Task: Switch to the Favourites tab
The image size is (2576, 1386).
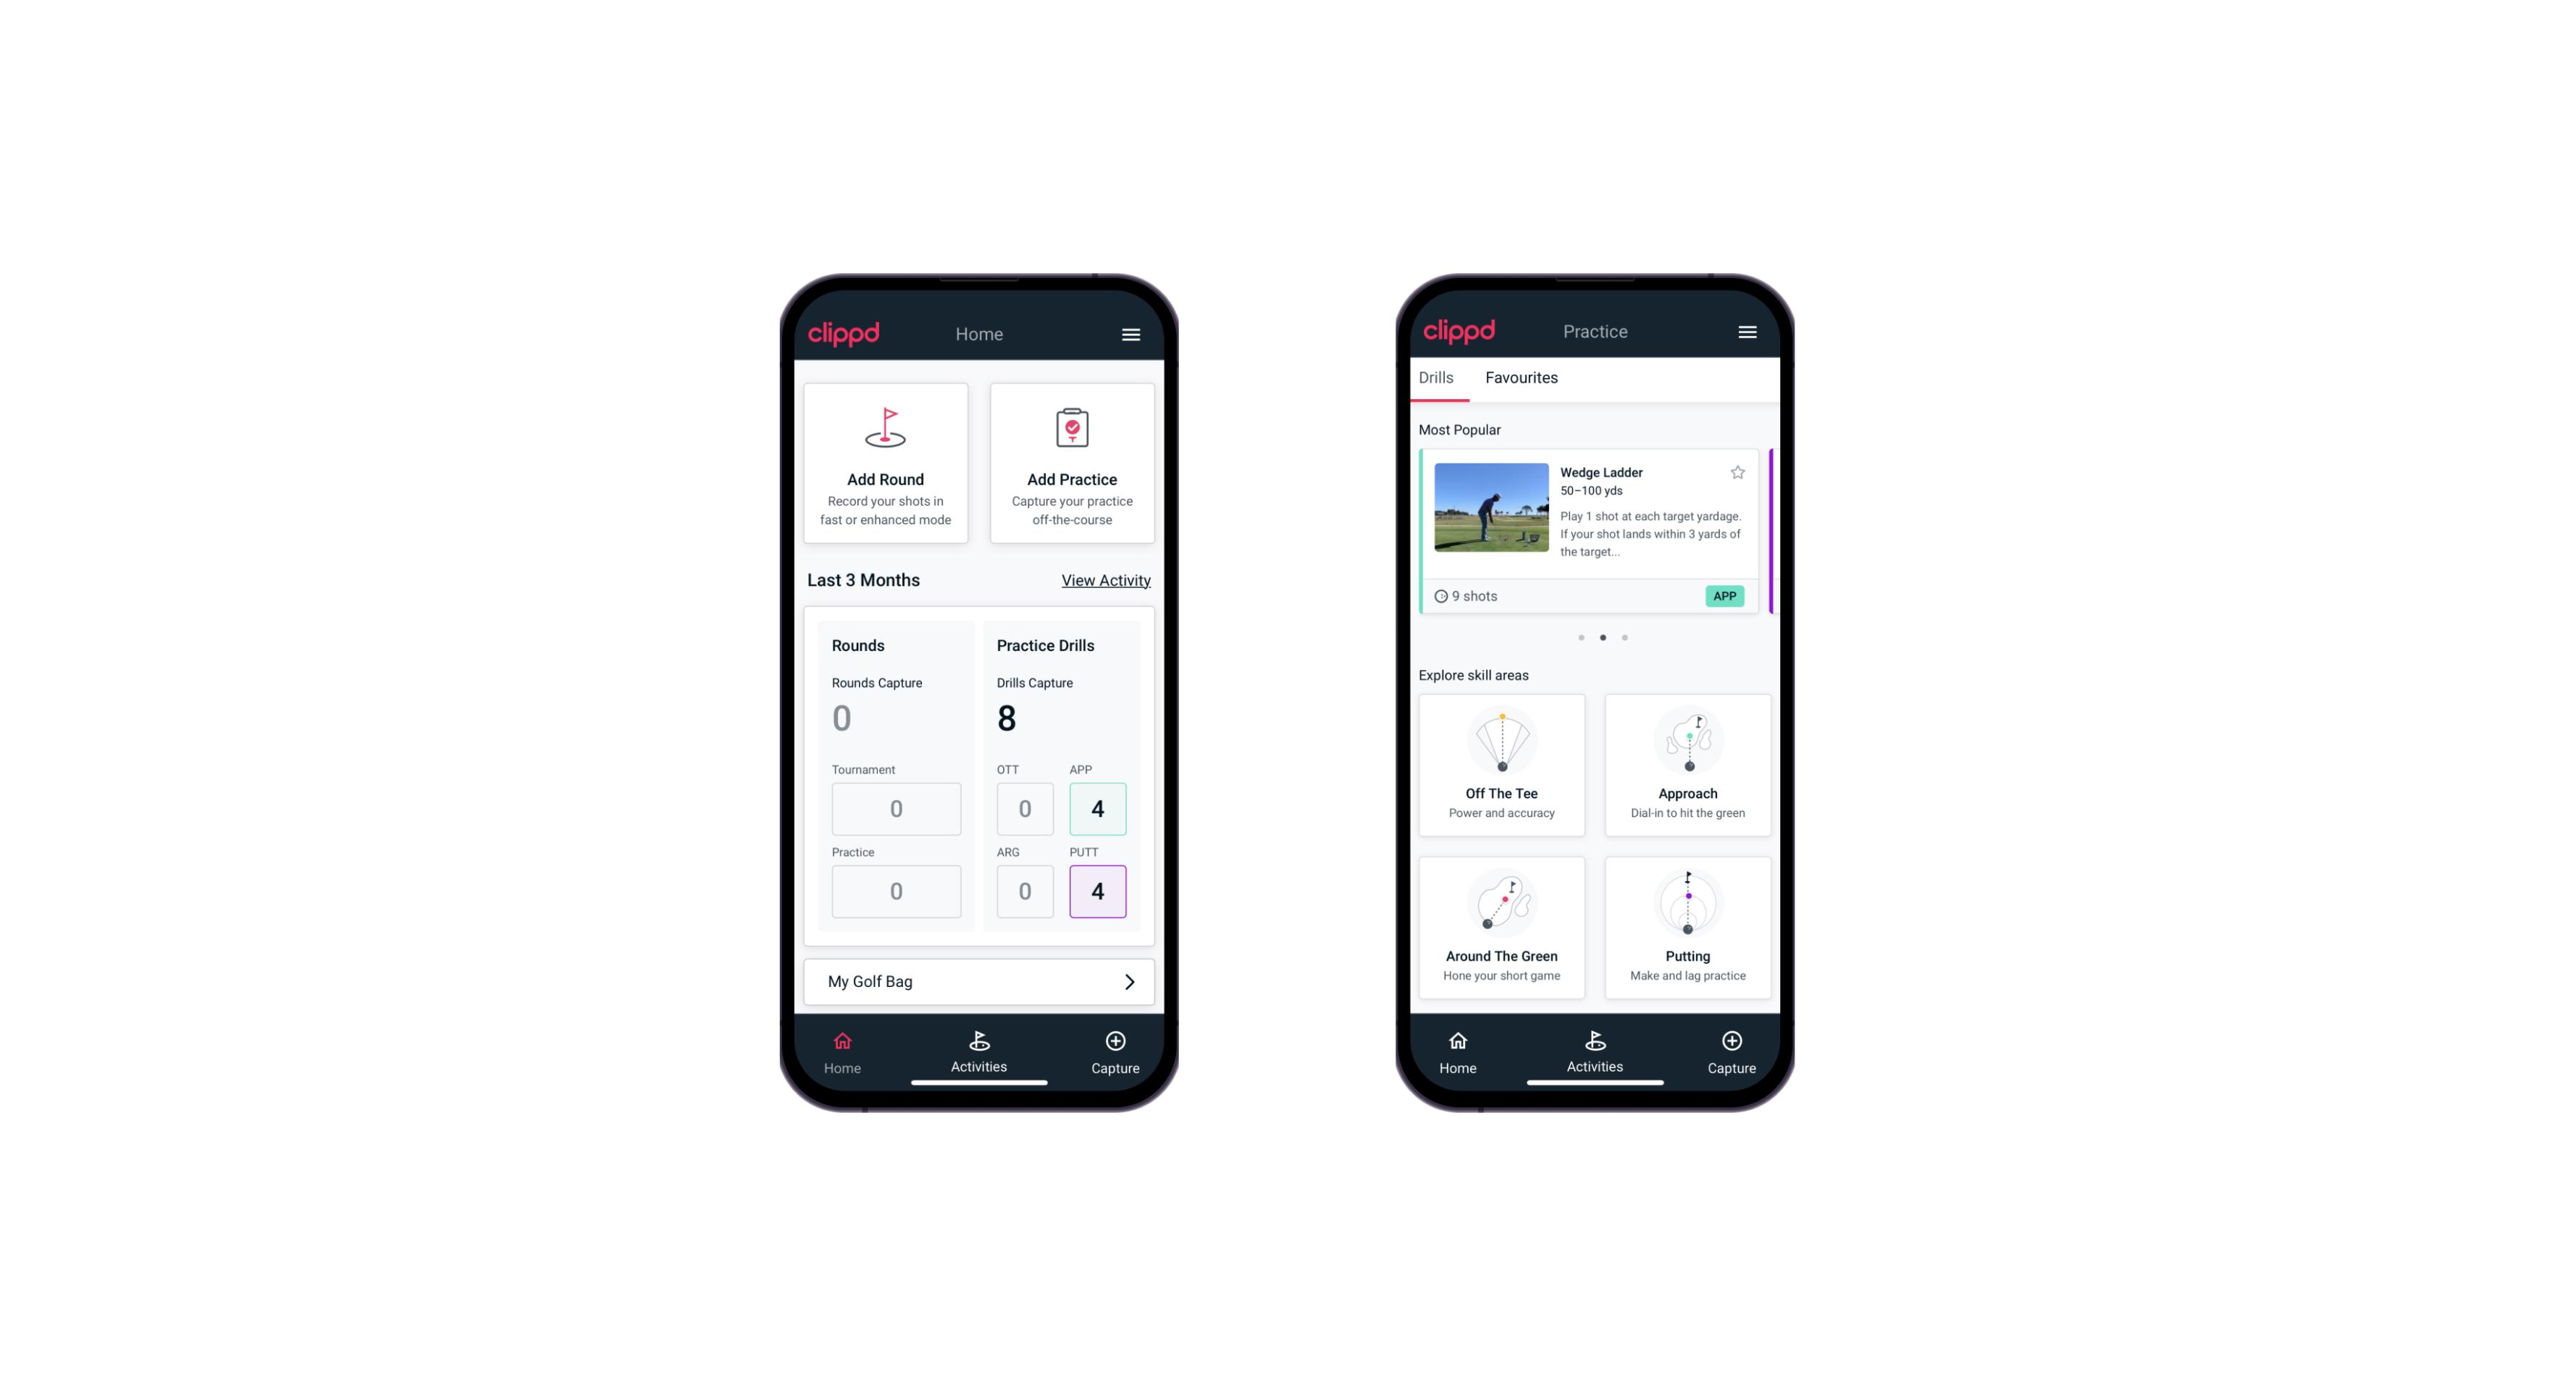Action: coord(1521,379)
